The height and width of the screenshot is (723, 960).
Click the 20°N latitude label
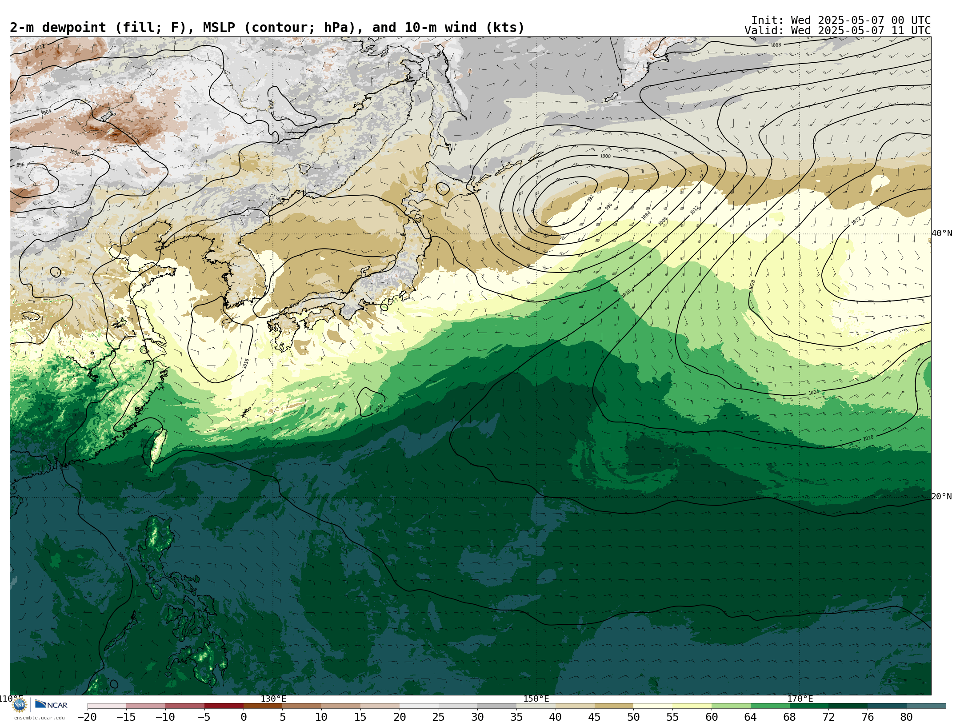pos(942,497)
